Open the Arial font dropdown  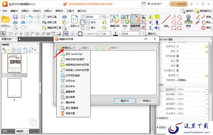139,34
